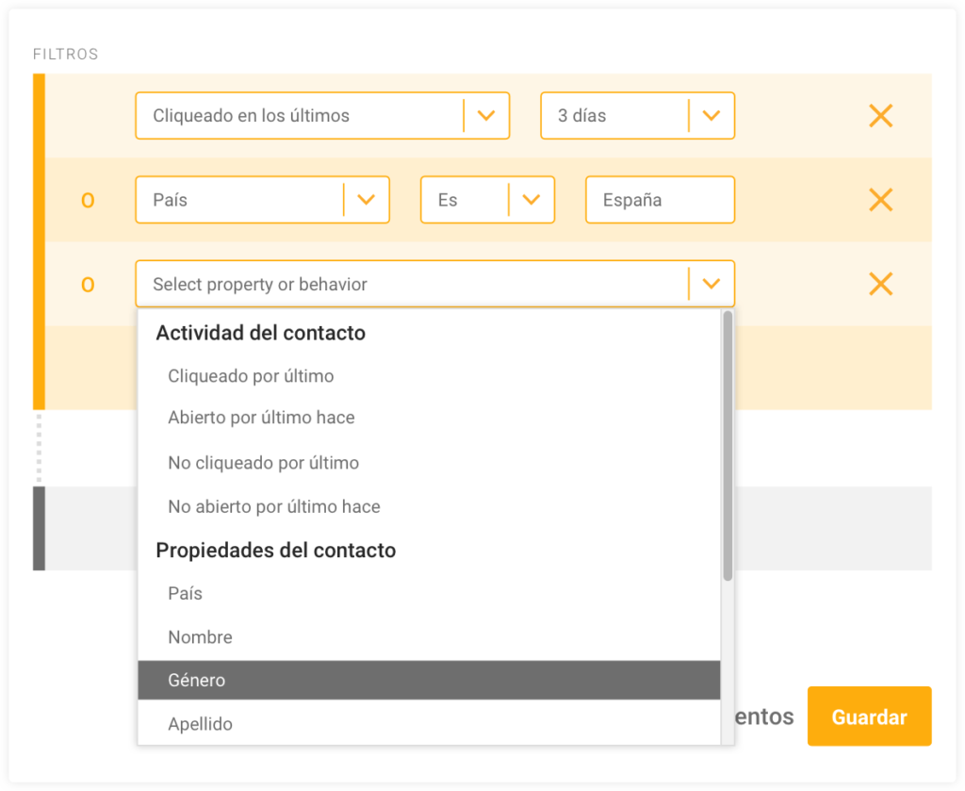Remove the empty 'Select property' filter row
Screen dimensions: 965x791
click(880, 284)
